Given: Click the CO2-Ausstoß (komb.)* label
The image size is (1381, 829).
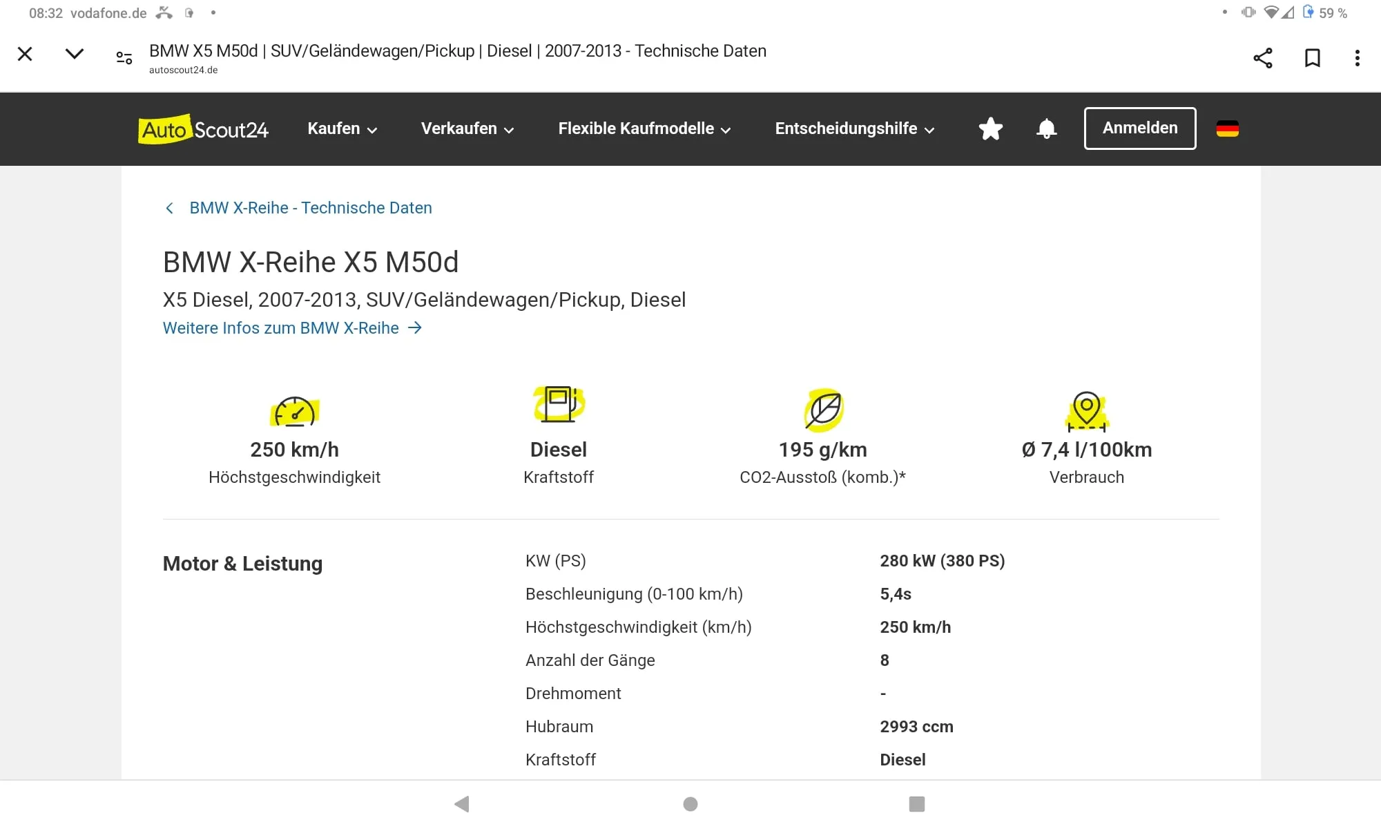Looking at the screenshot, I should [822, 477].
